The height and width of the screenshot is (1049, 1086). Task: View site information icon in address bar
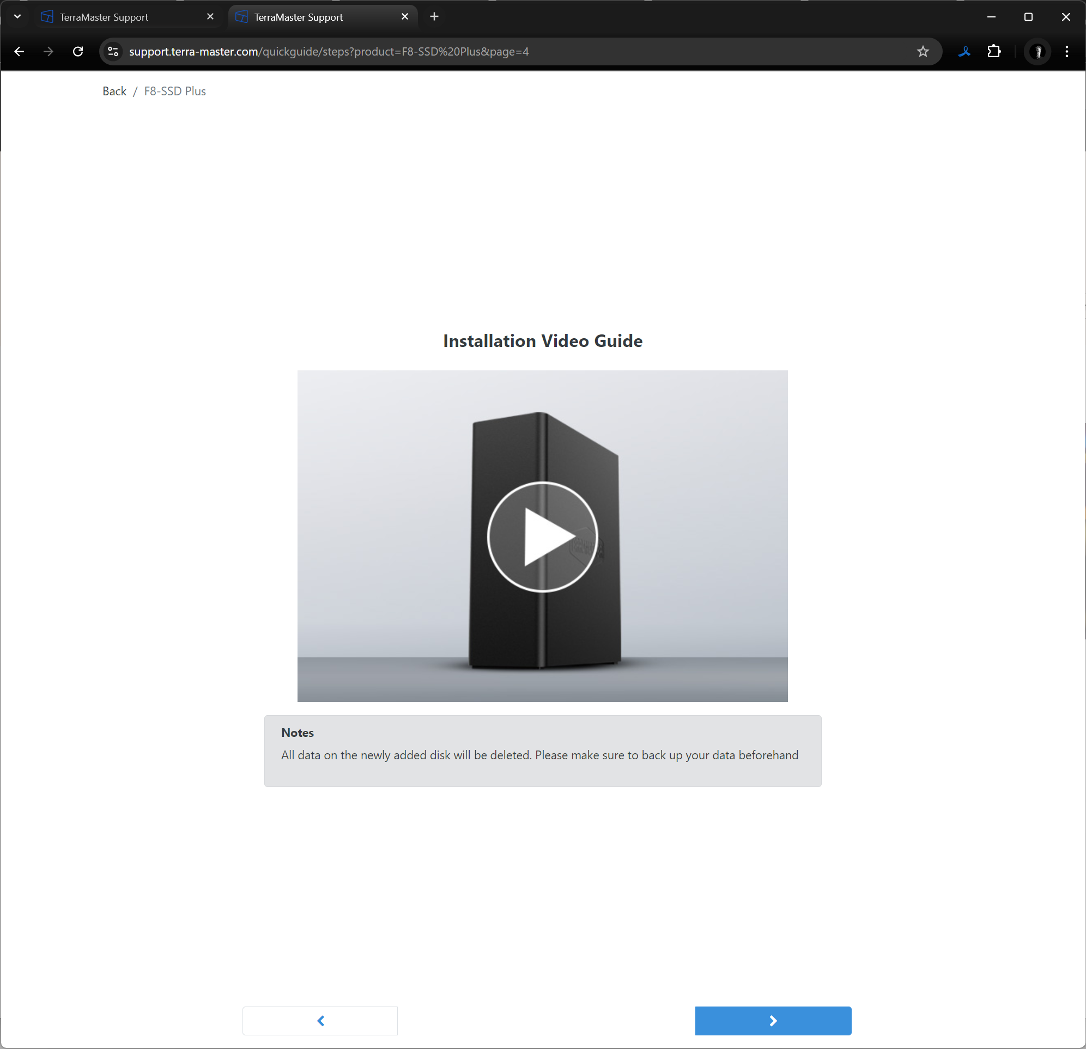(113, 52)
